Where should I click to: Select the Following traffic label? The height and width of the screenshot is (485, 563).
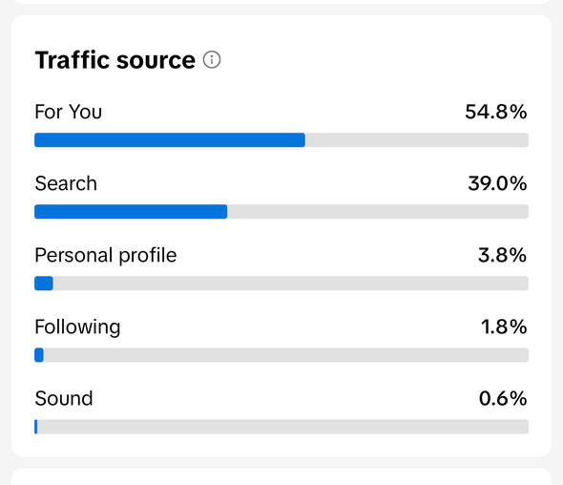[77, 327]
